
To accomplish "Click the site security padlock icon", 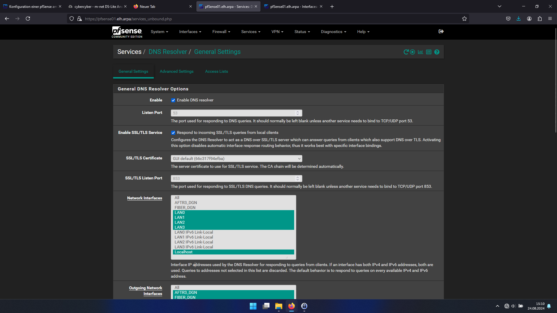I will (79, 19).
